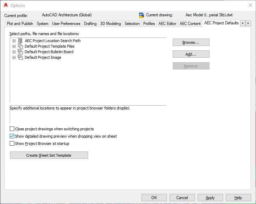Click the Default Project Template Files icon
The image size is (256, 204).
point(20,46)
